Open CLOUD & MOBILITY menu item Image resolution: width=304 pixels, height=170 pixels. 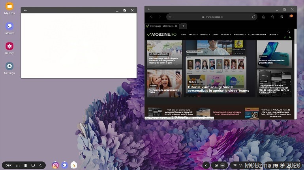click(257, 35)
